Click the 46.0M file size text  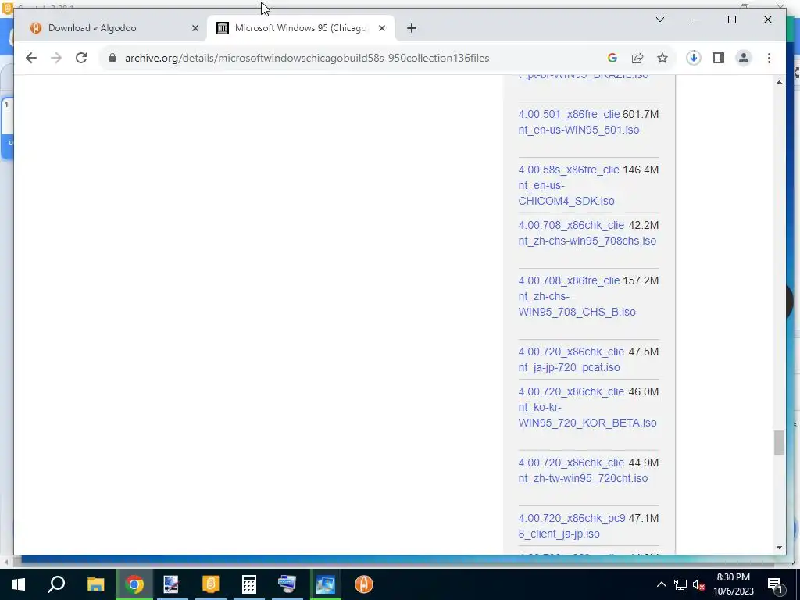click(644, 391)
